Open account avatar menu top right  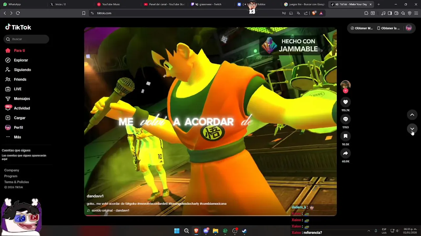tap(409, 28)
